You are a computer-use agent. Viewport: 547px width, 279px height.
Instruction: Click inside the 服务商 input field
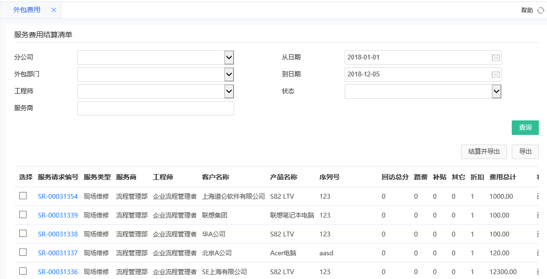pos(154,108)
